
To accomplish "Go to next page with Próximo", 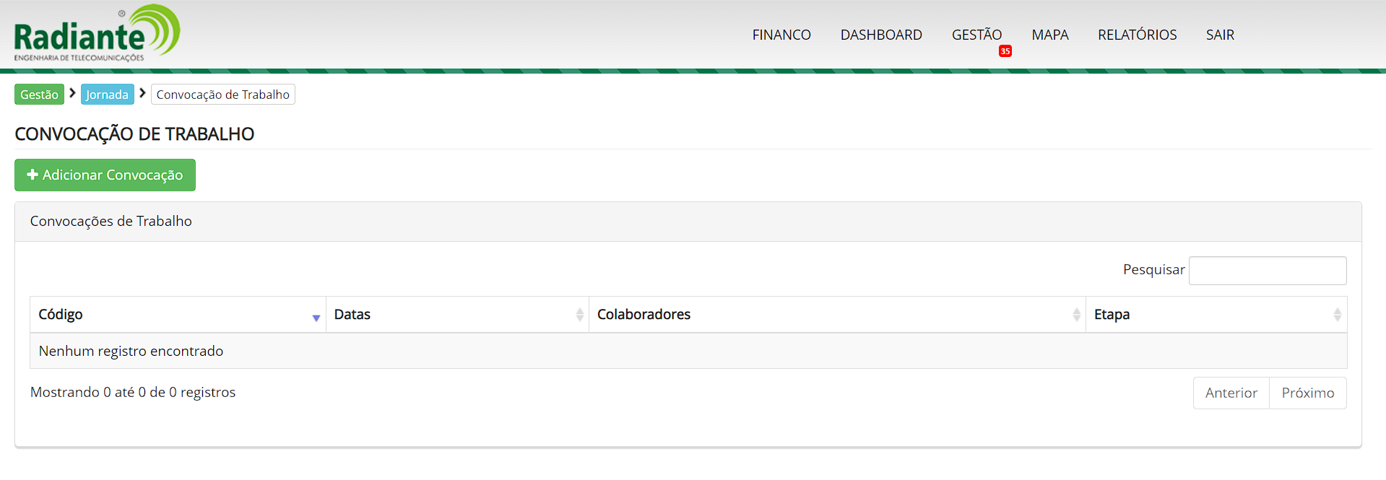I will tap(1307, 393).
